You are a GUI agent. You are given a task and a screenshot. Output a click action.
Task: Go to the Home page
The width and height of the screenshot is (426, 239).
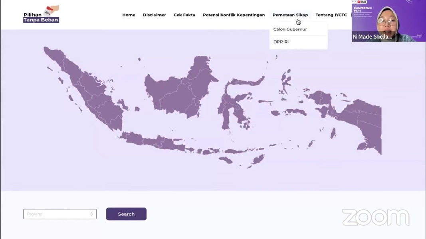tap(129, 15)
